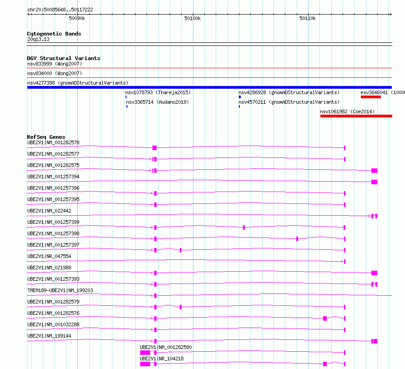Click the wide UTR exon of NM_001282580

(x=145, y=353)
